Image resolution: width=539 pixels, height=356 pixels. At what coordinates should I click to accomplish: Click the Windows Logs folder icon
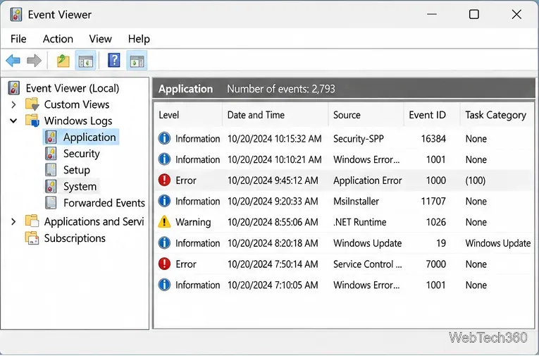coord(32,121)
